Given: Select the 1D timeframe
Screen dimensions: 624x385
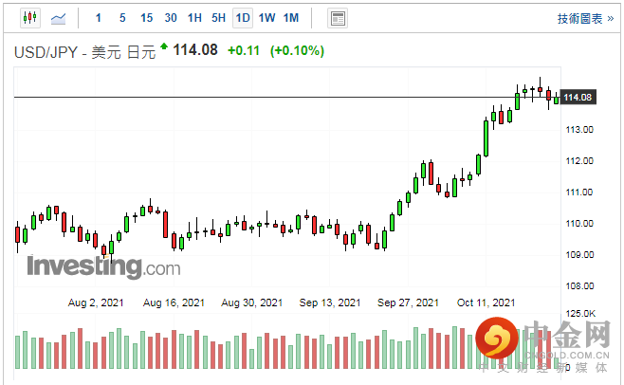Looking at the screenshot, I should (x=243, y=18).
